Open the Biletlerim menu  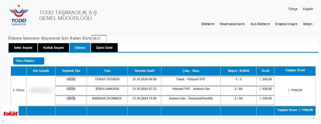click(208, 24)
